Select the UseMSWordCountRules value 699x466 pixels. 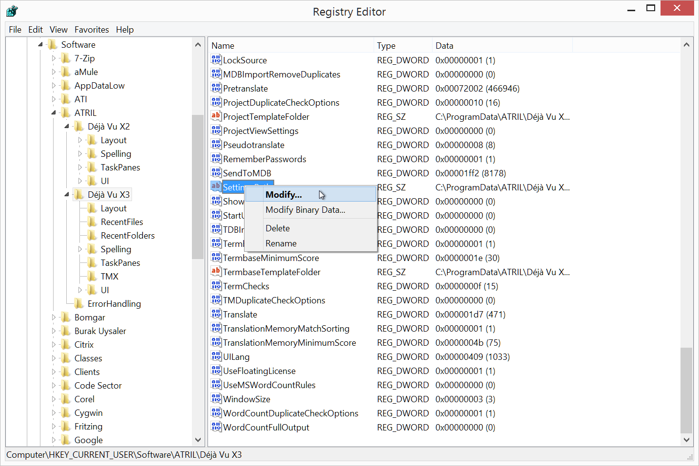[269, 385]
